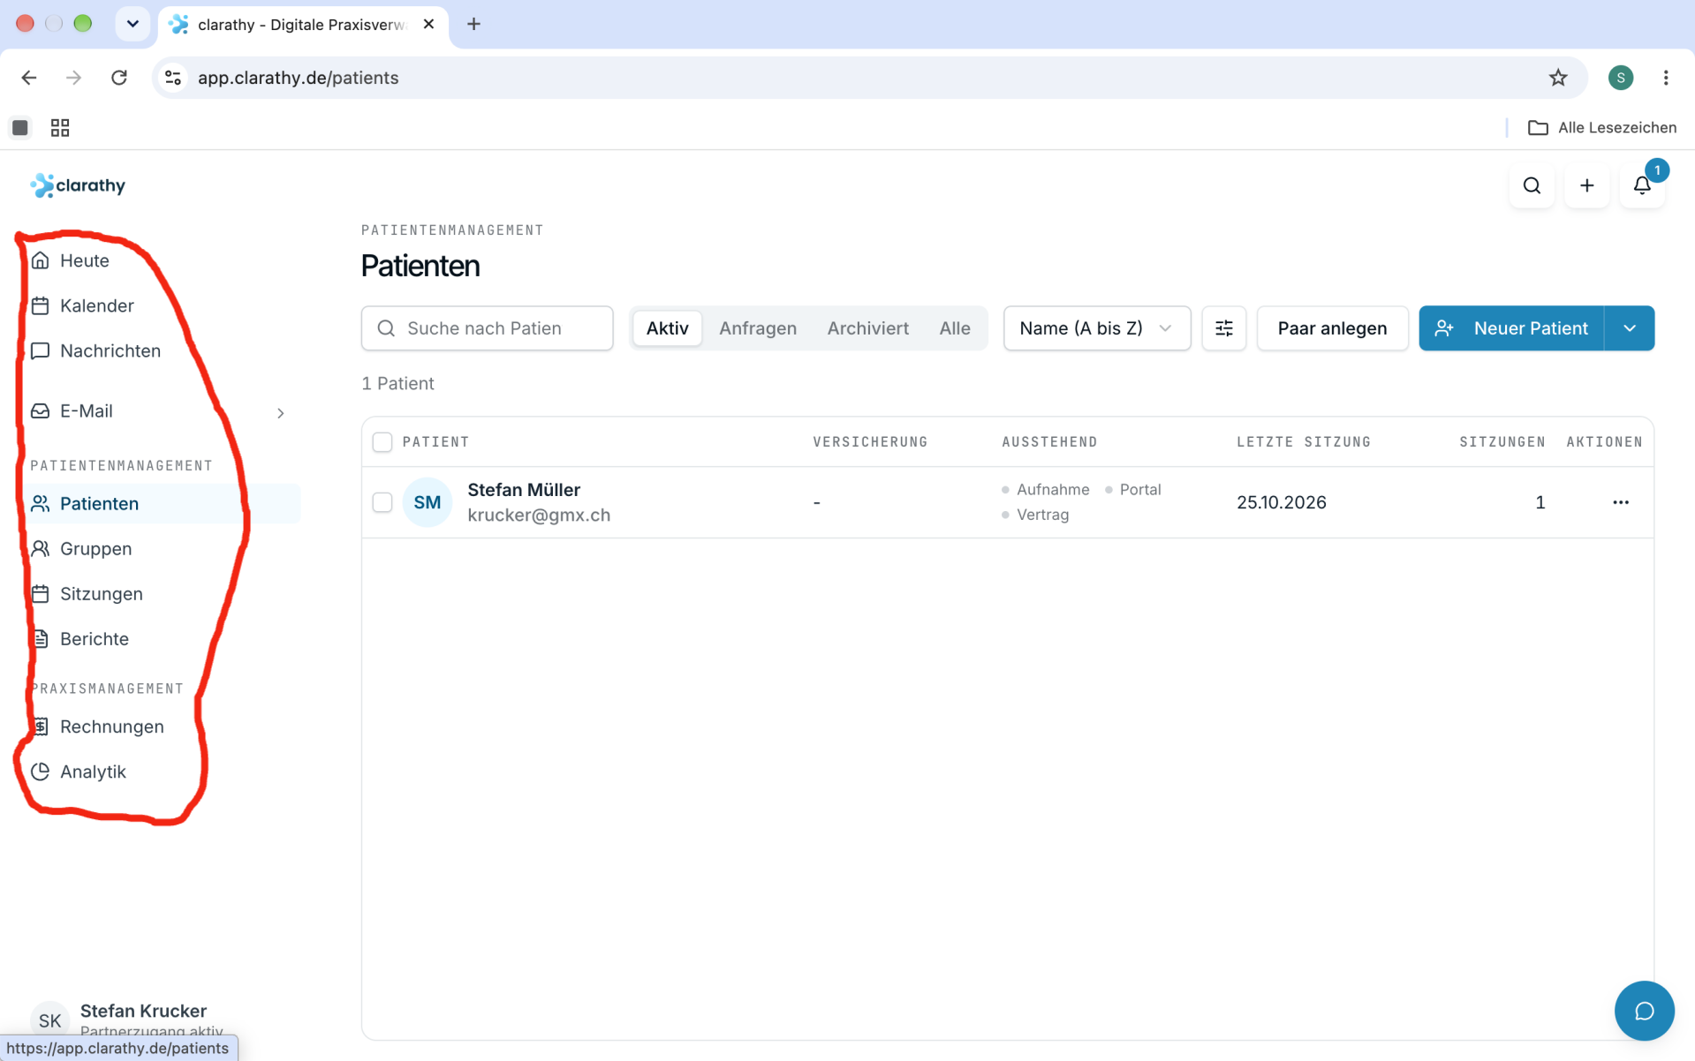The height and width of the screenshot is (1061, 1695).
Task: Click the SM avatar of Stefan Müller
Action: (427, 502)
